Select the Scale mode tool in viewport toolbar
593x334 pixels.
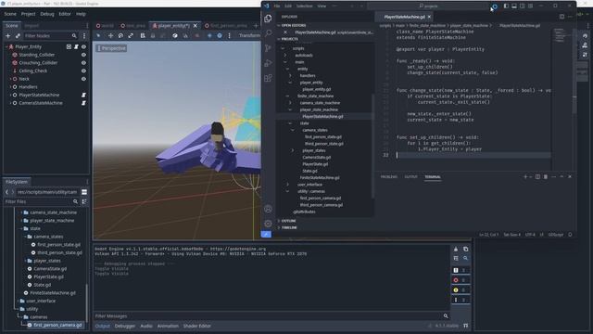point(131,35)
